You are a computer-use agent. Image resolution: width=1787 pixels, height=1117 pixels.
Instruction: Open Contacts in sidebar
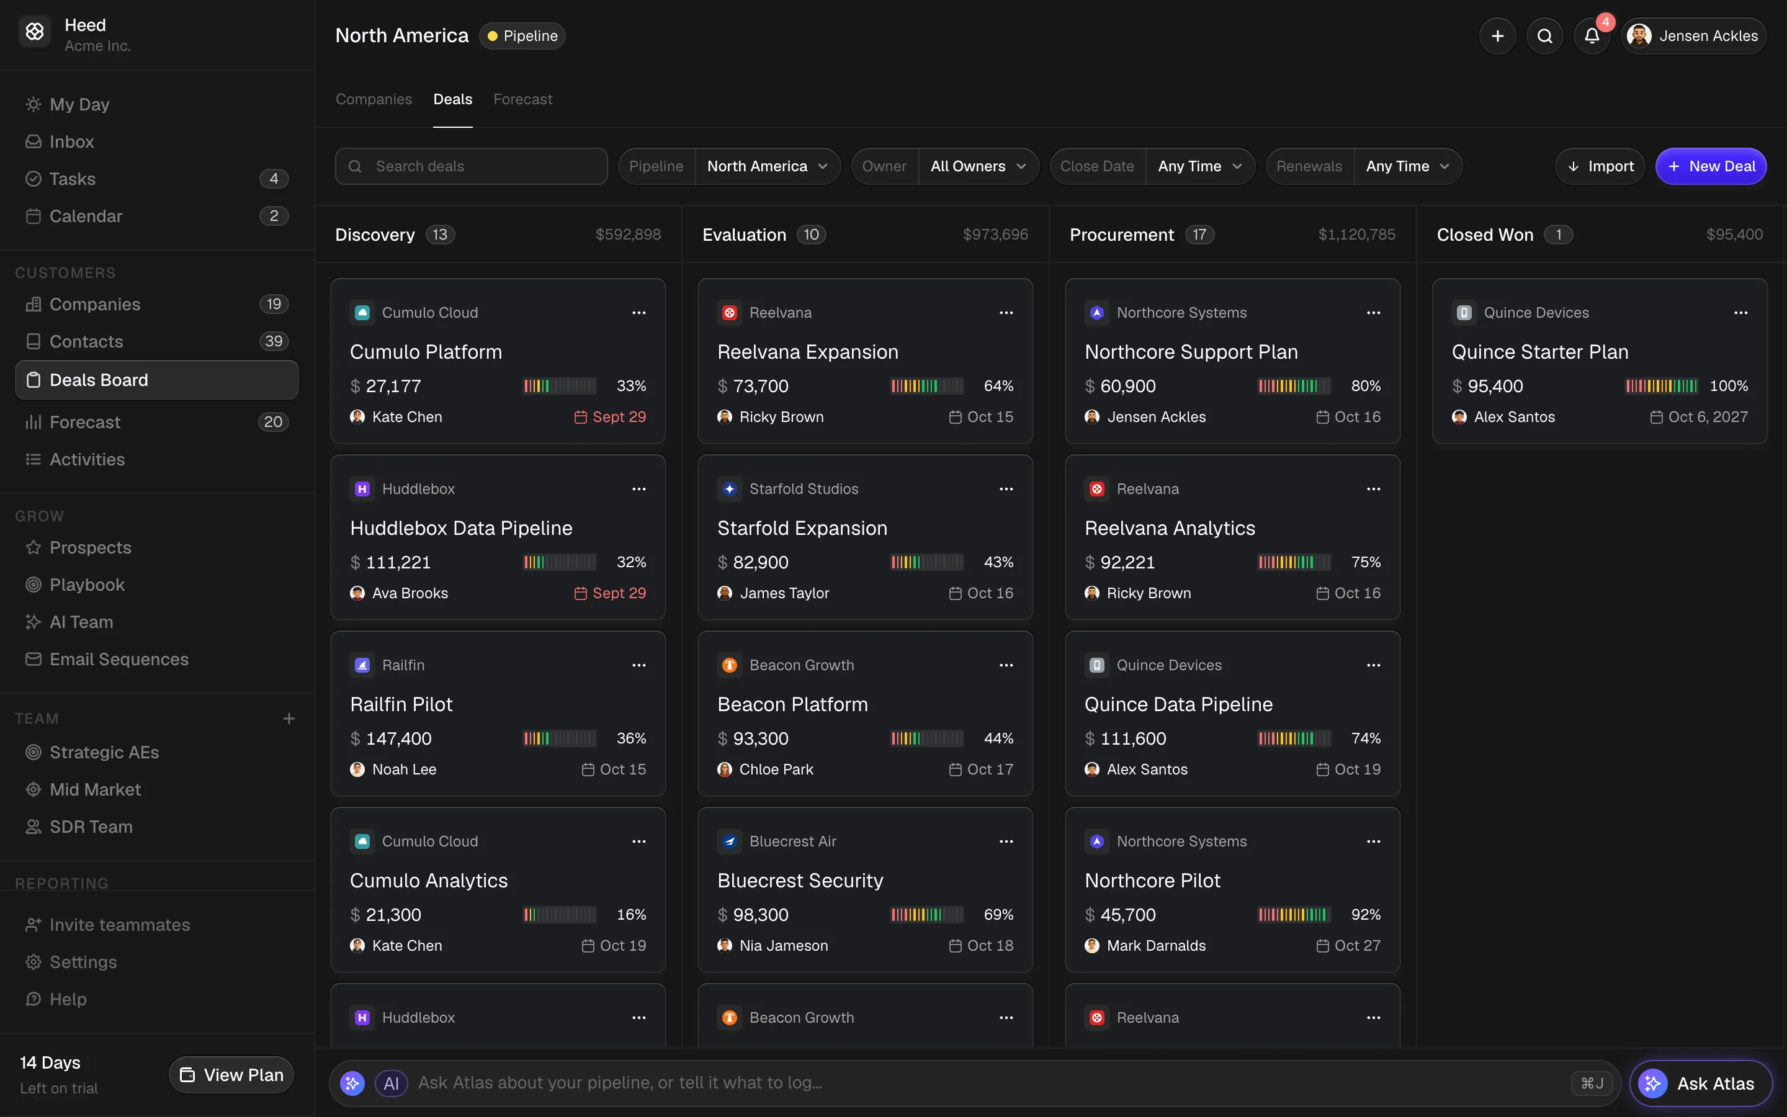pos(156,341)
